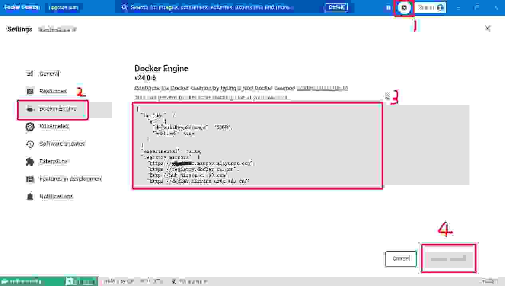
Task: Click the docker.mirrors.ustc.edu.cn mirror line
Action: (x=198, y=181)
